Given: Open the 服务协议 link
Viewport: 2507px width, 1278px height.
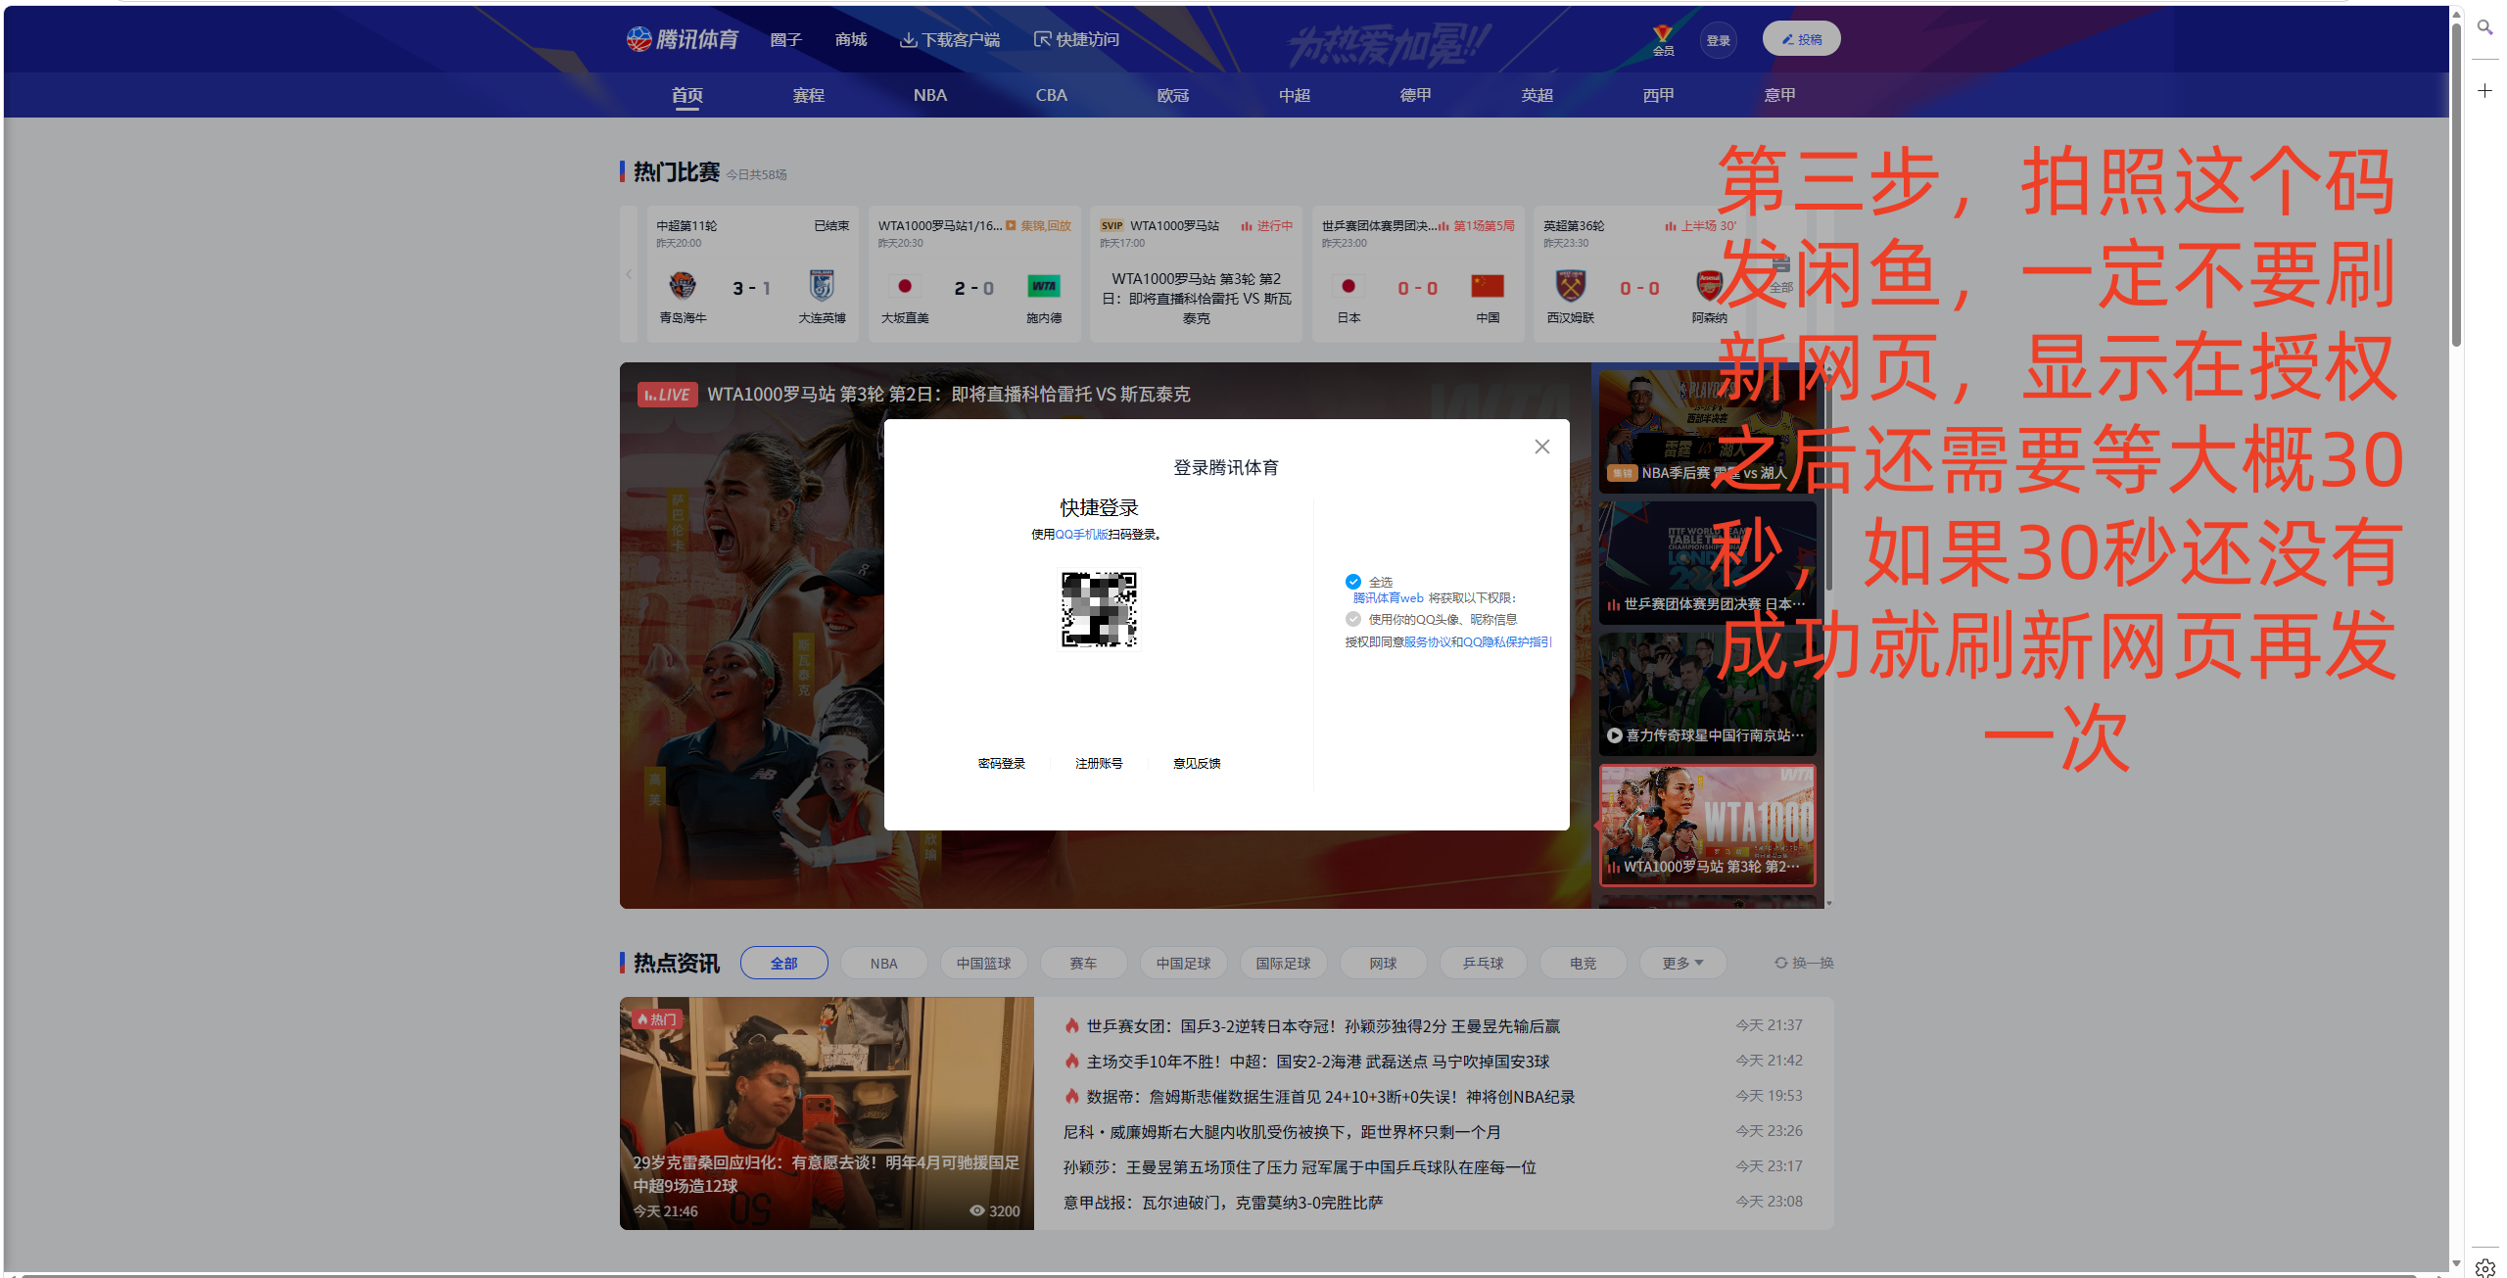Looking at the screenshot, I should click(1427, 642).
